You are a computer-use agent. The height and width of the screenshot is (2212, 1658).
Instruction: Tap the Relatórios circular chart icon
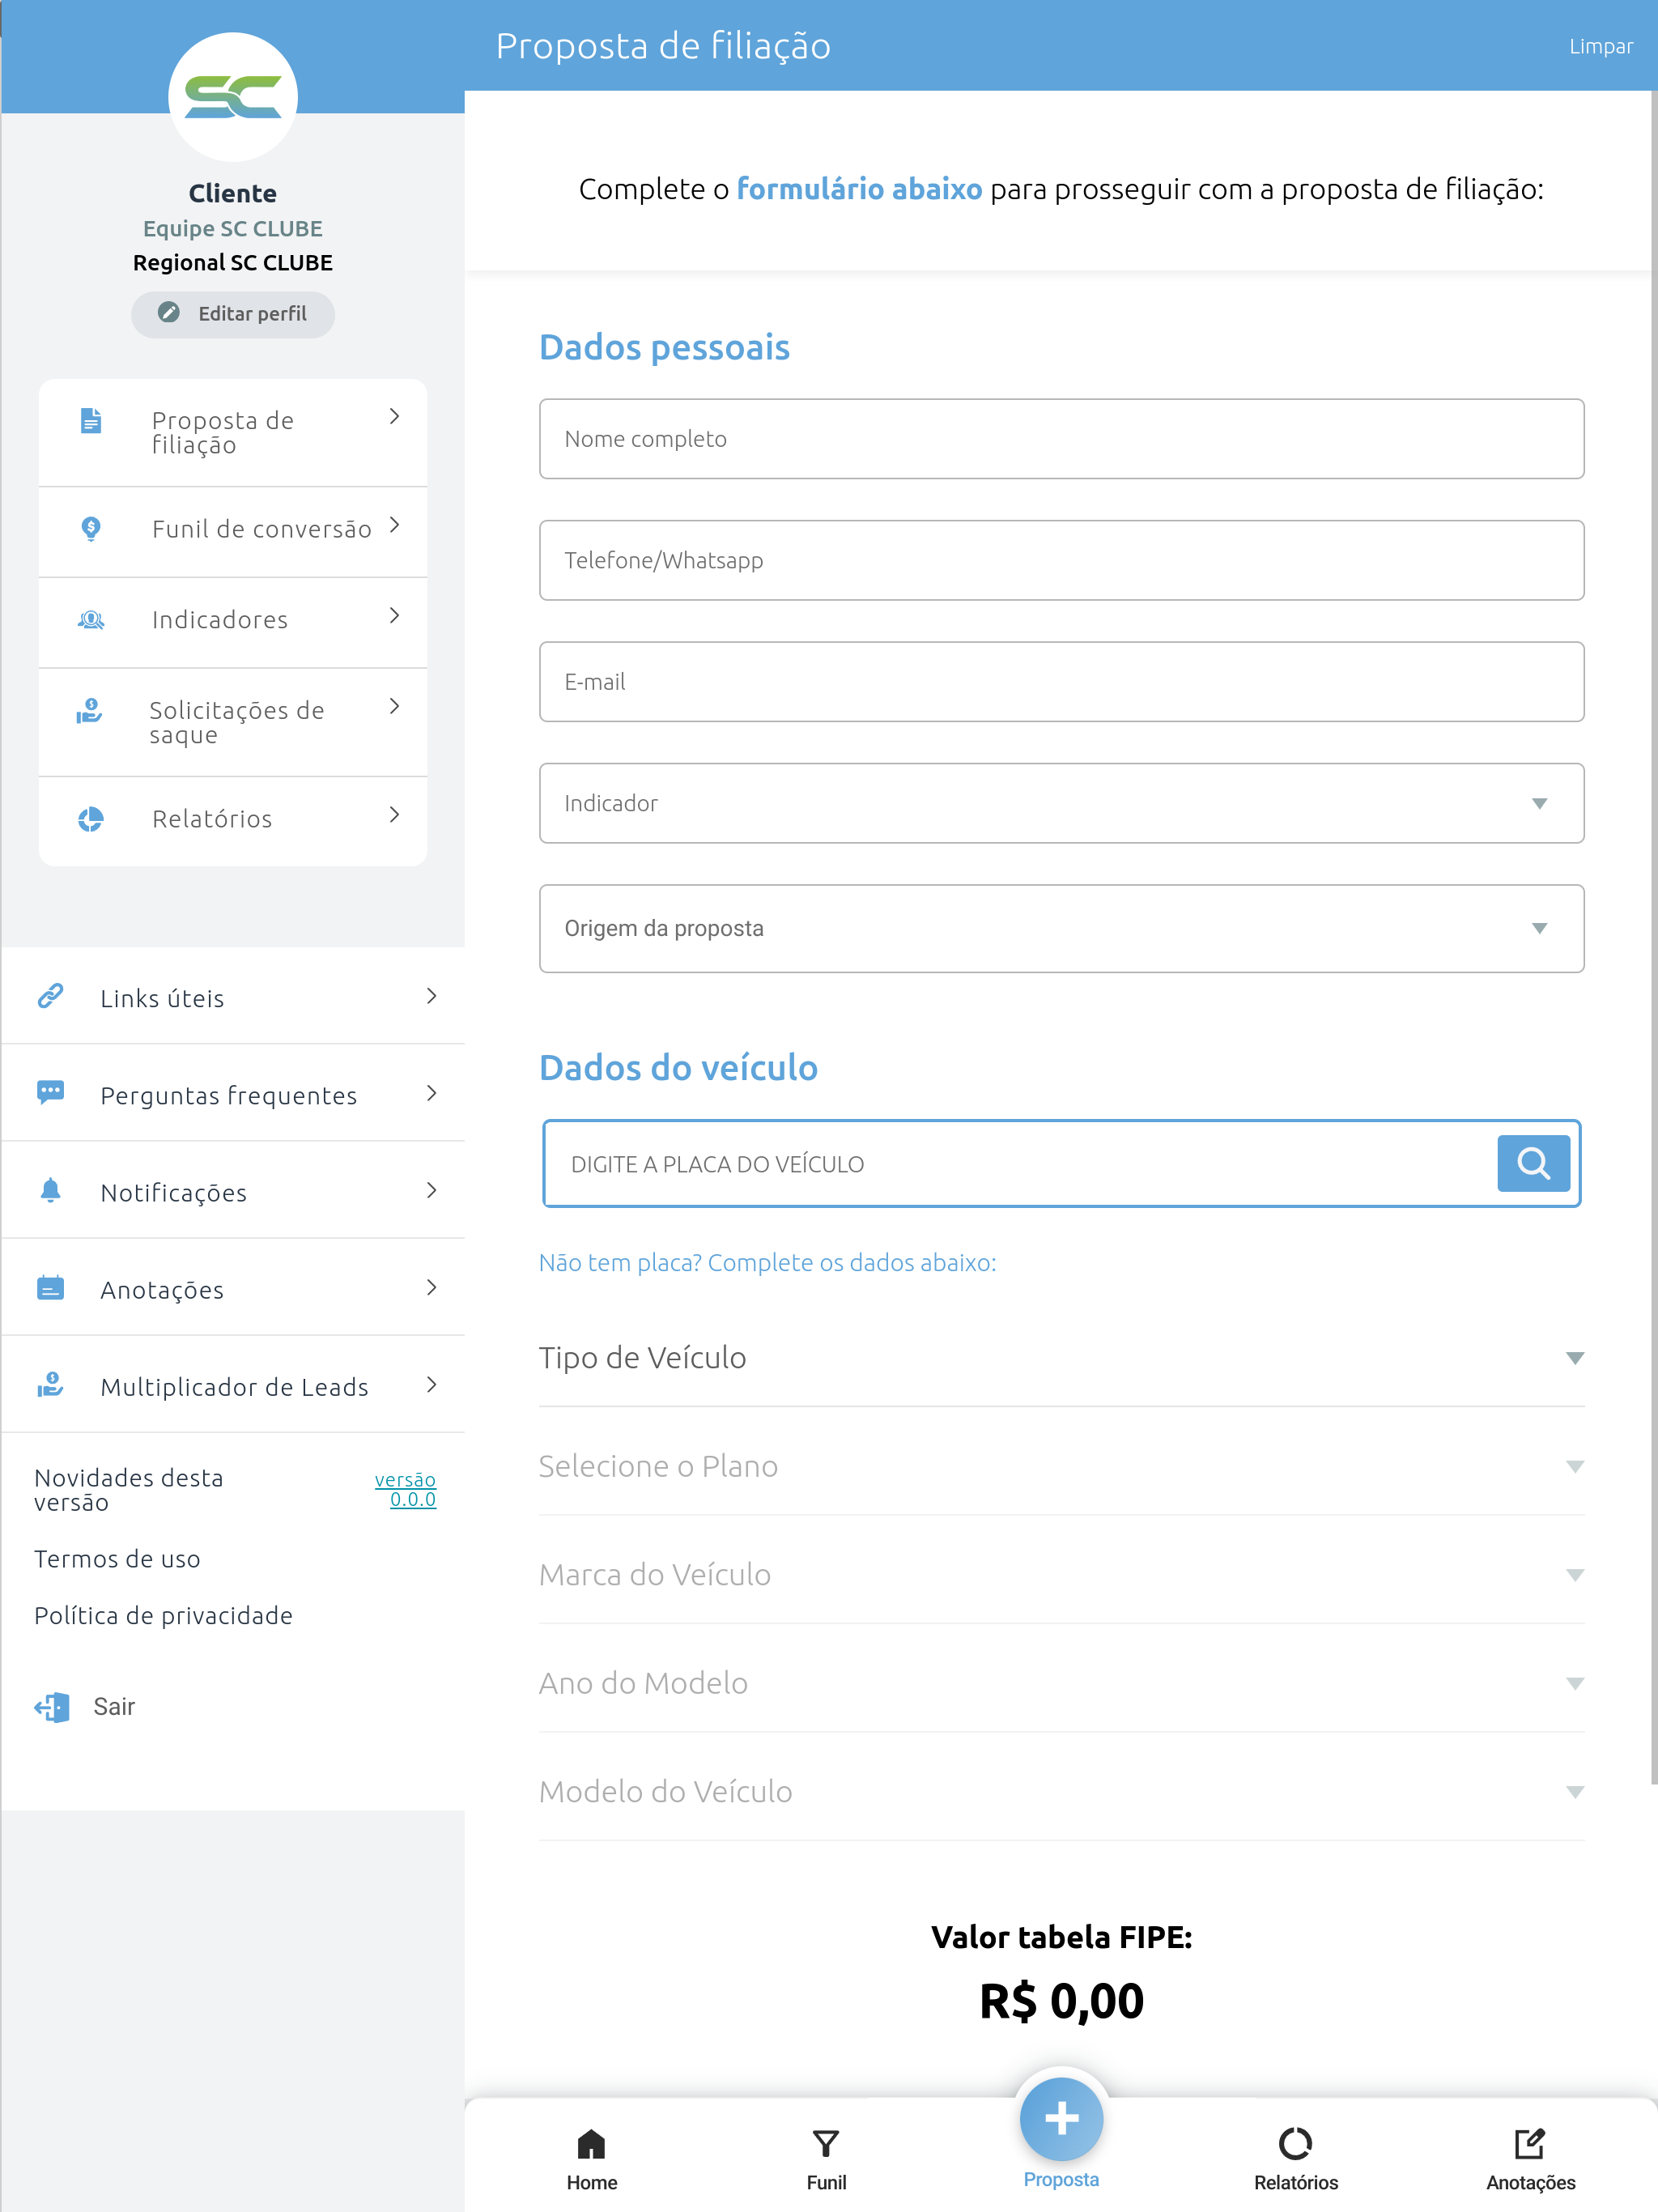coord(1296,2144)
